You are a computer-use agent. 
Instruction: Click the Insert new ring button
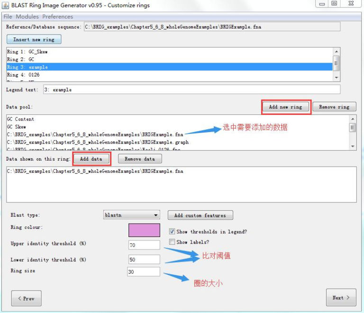(34, 39)
